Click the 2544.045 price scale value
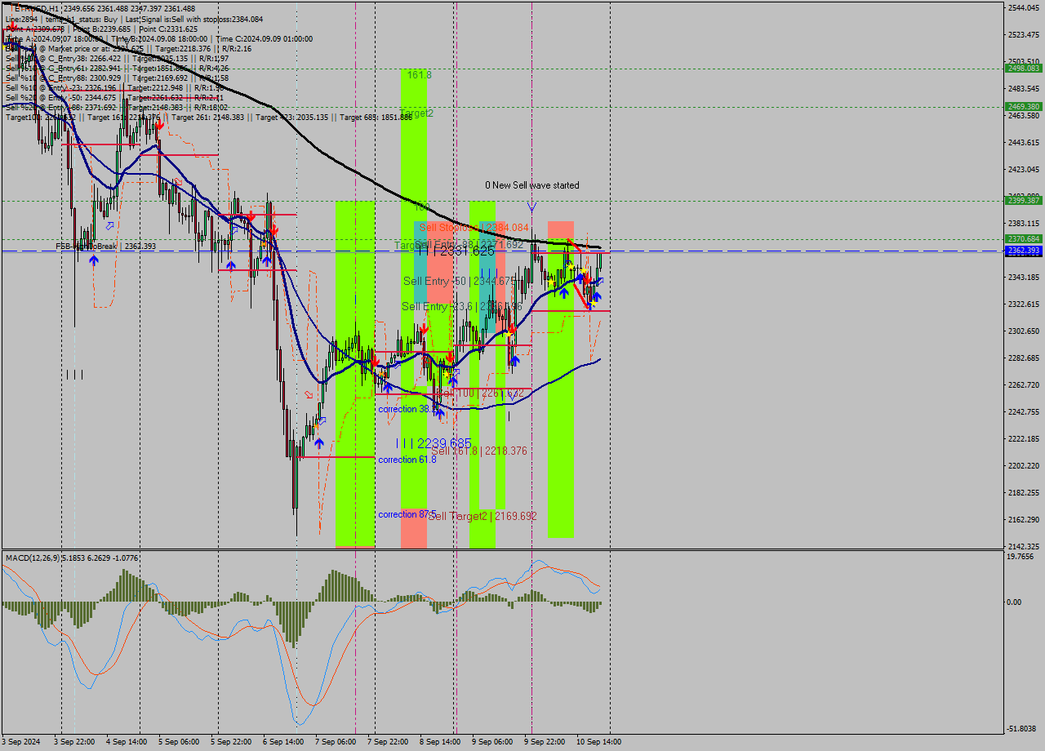This screenshot has height=751, width=1045. click(x=1024, y=7)
